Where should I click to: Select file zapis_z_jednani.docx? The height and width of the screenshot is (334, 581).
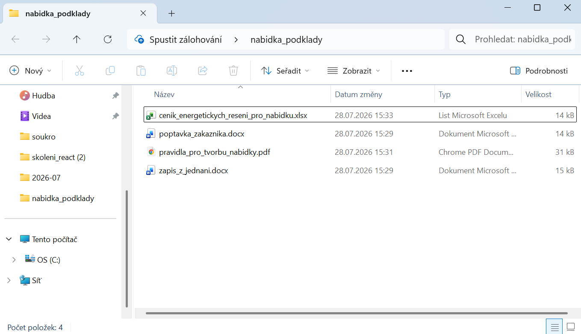point(193,171)
